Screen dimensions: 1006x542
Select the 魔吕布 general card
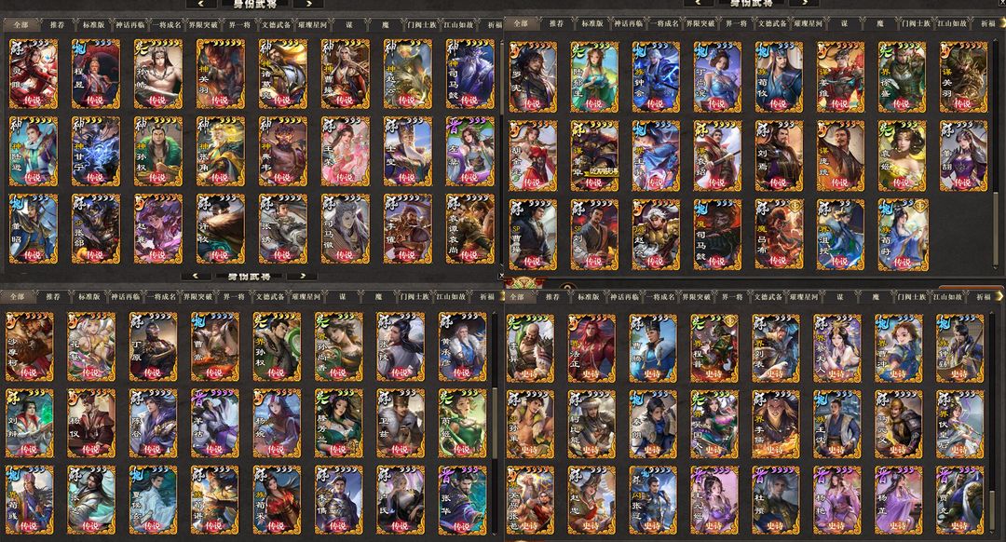pyautogui.click(x=779, y=234)
